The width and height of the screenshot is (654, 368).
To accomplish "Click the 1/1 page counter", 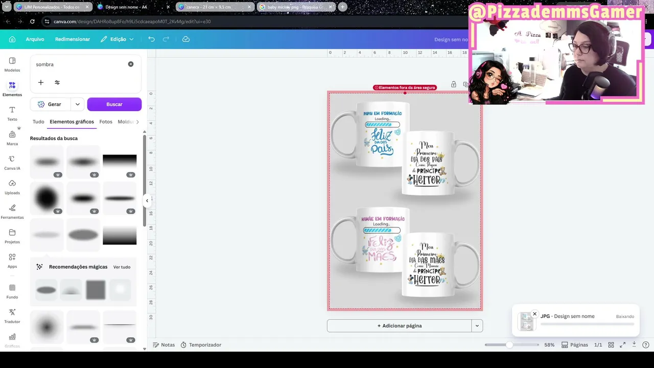I will click(x=598, y=345).
